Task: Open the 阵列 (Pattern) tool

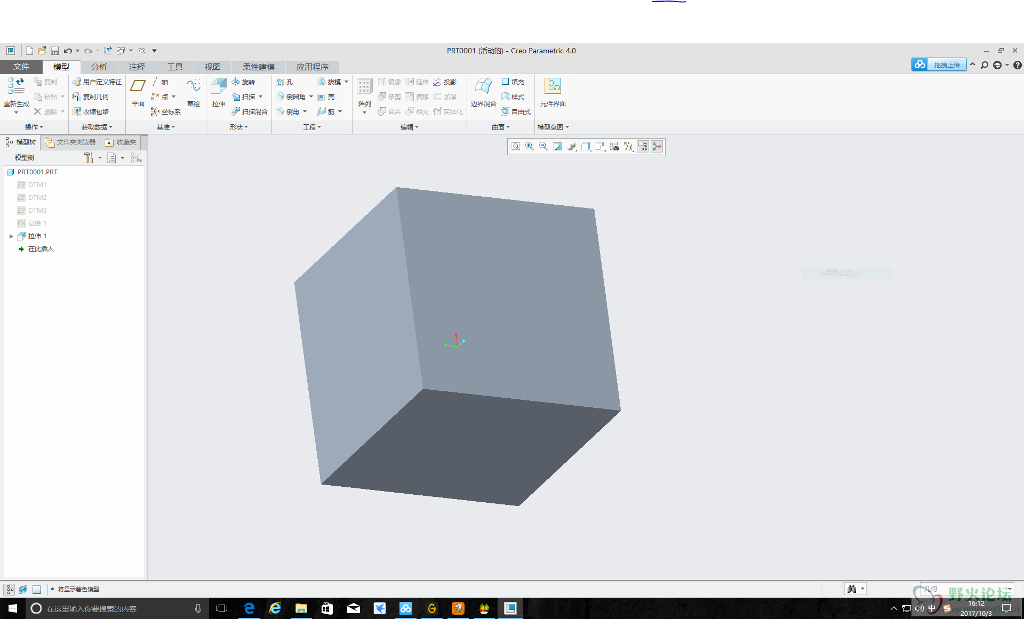Action: [x=364, y=92]
